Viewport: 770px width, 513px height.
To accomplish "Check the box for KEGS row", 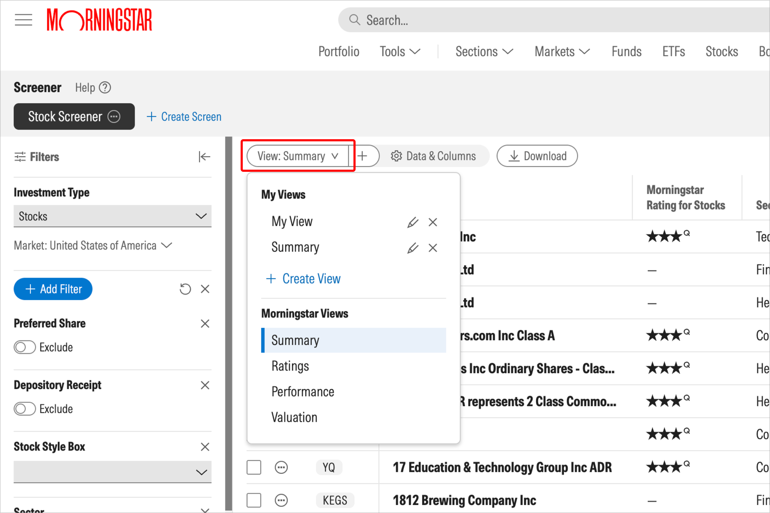I will (254, 500).
